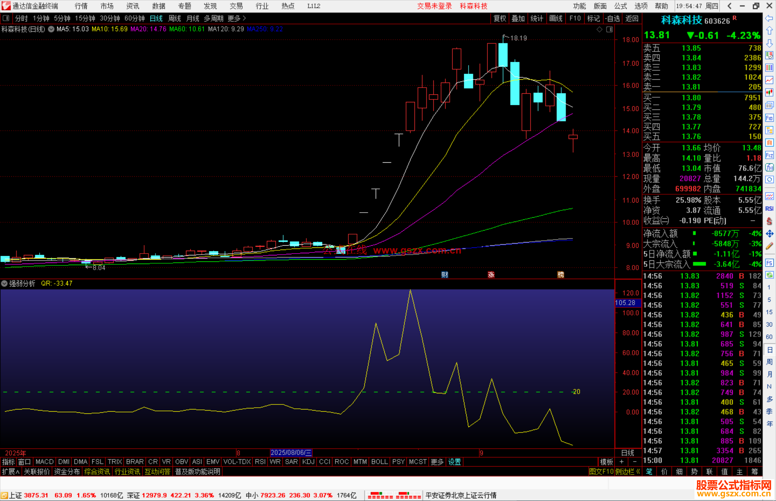Click the panel icon beside the diamond icon
Viewport: 776px width, 501px height.
pyautogui.click(x=609, y=29)
